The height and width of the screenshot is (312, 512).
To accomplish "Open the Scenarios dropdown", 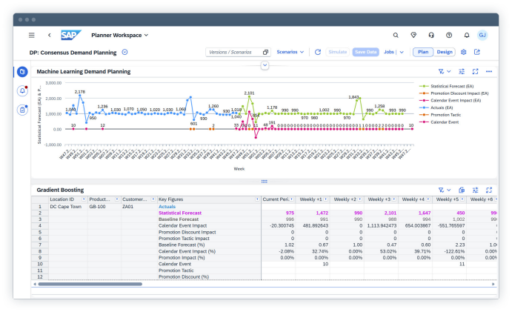I will pyautogui.click(x=290, y=52).
